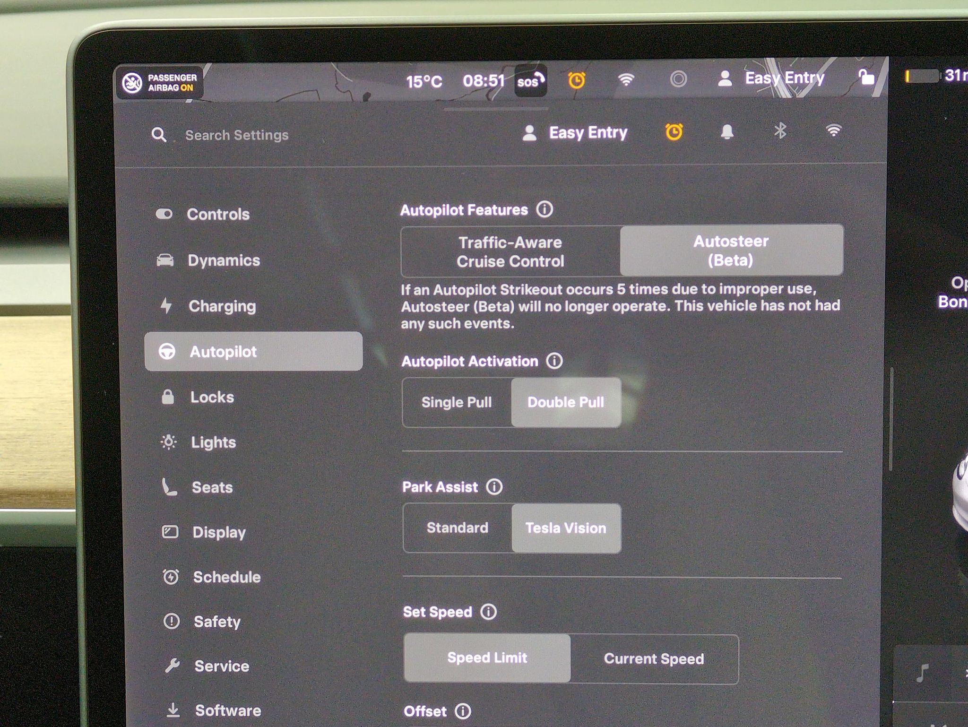Screen dimensions: 968x727
Task: Set Park Assist to Tesla Vision
Action: [566, 528]
